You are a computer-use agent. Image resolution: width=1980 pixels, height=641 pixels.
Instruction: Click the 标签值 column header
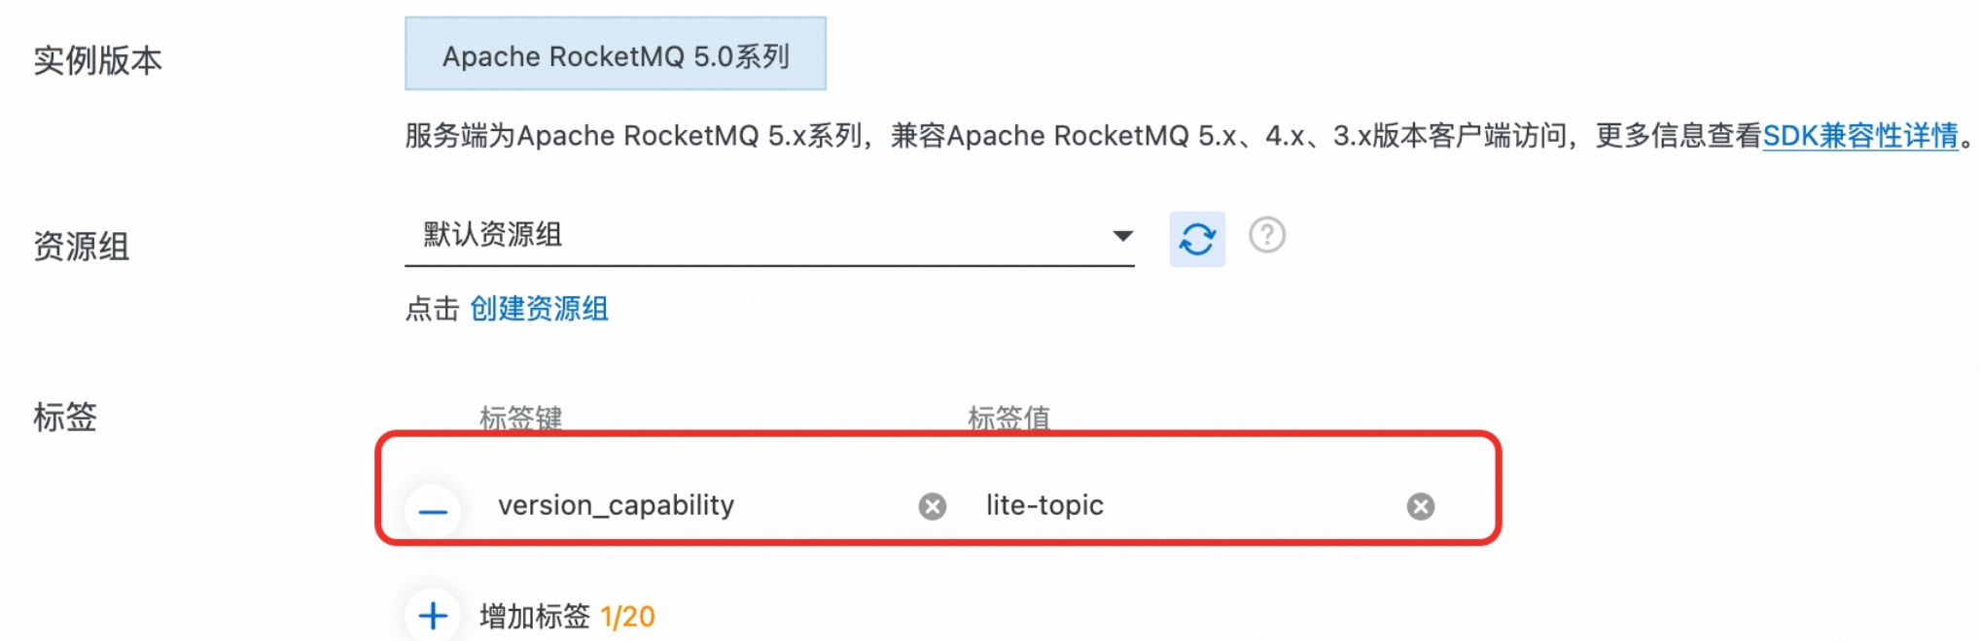1008,418
